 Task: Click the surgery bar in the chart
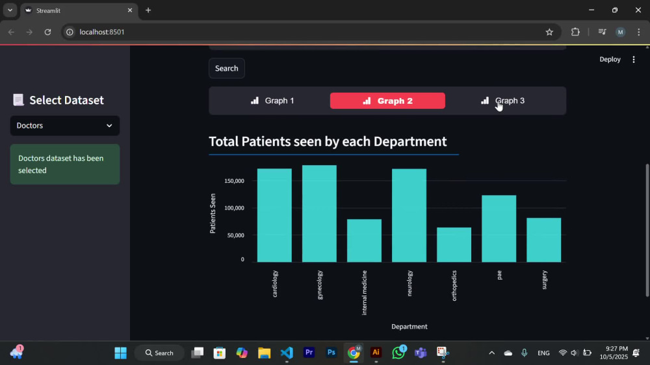[543, 240]
